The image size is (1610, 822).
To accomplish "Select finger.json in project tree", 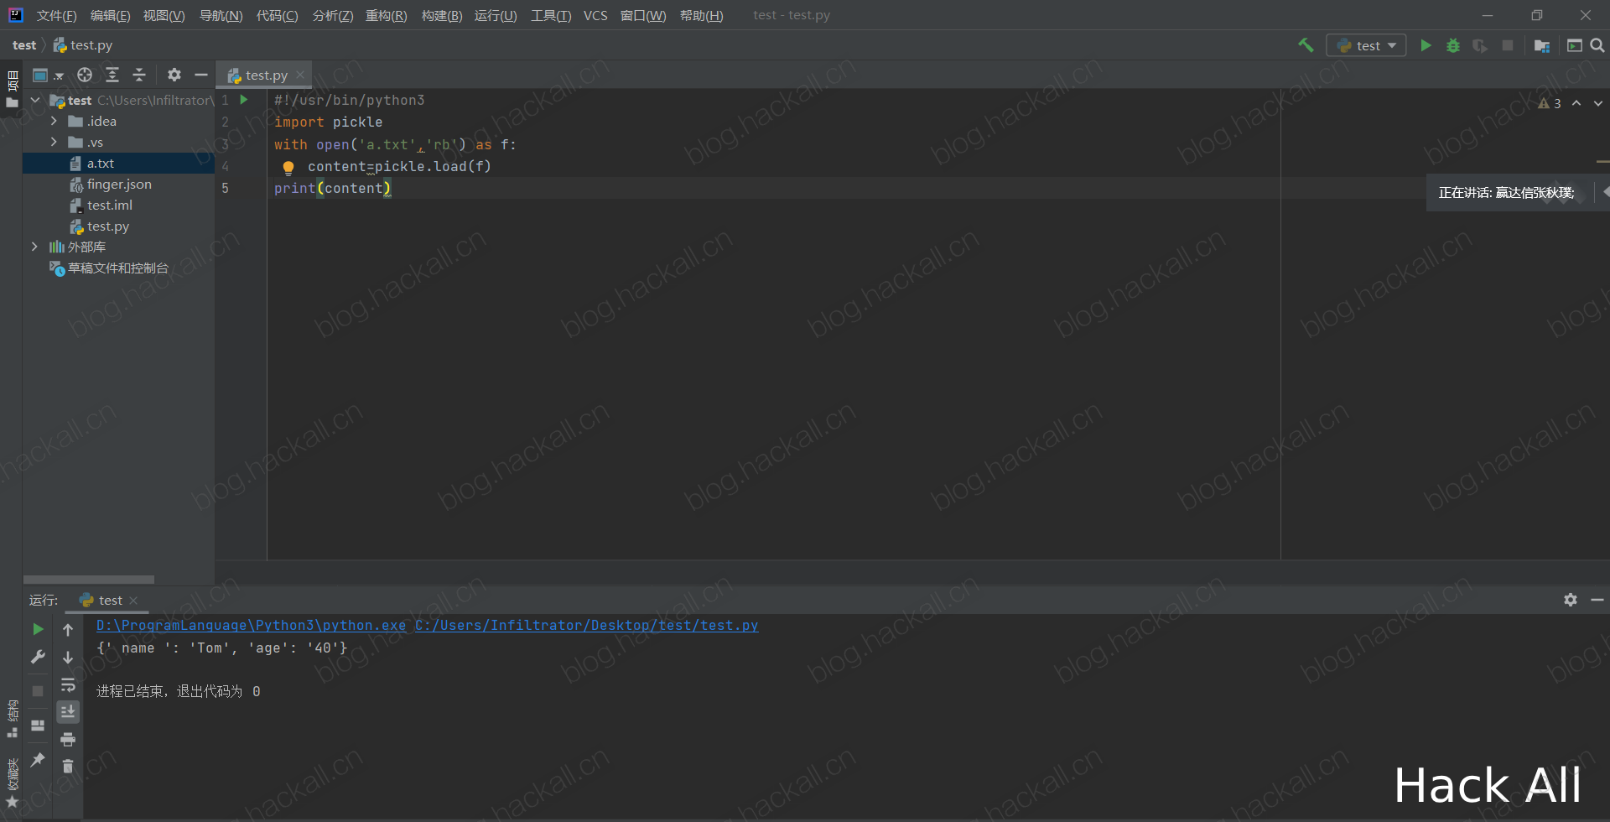I will point(118,185).
